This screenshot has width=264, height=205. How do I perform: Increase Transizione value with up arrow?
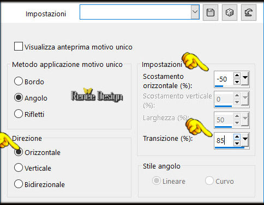click(237, 137)
